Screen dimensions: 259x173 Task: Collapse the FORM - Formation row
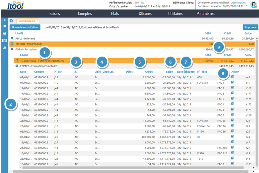click(12, 49)
